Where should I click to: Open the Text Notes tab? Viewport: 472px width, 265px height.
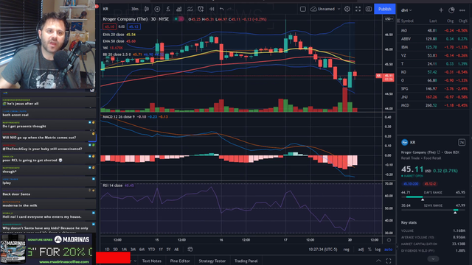pos(151,261)
